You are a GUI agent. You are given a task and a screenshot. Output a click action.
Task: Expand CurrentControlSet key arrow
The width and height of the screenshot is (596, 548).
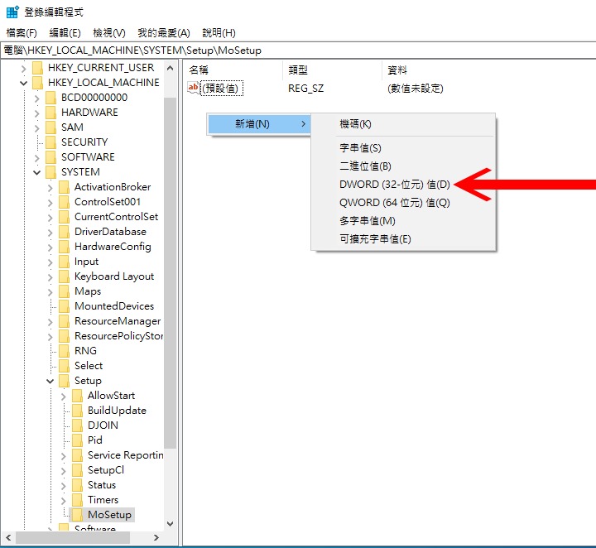coord(50,217)
